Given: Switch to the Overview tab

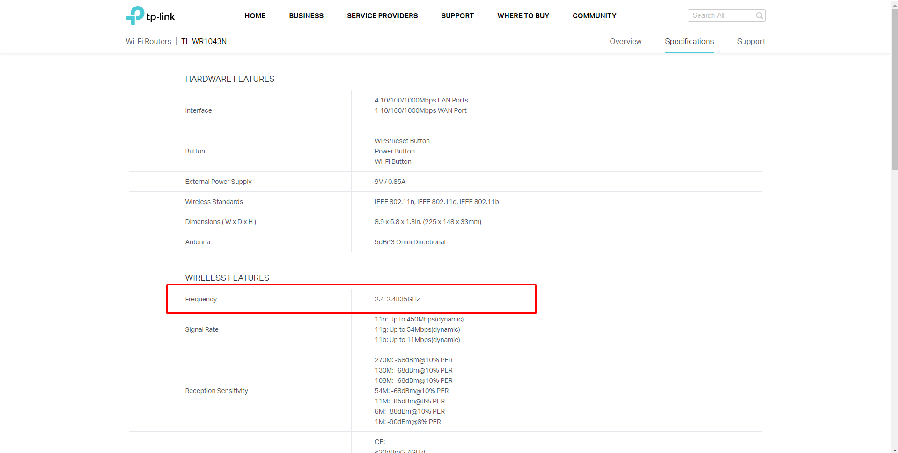Looking at the screenshot, I should [x=625, y=42].
